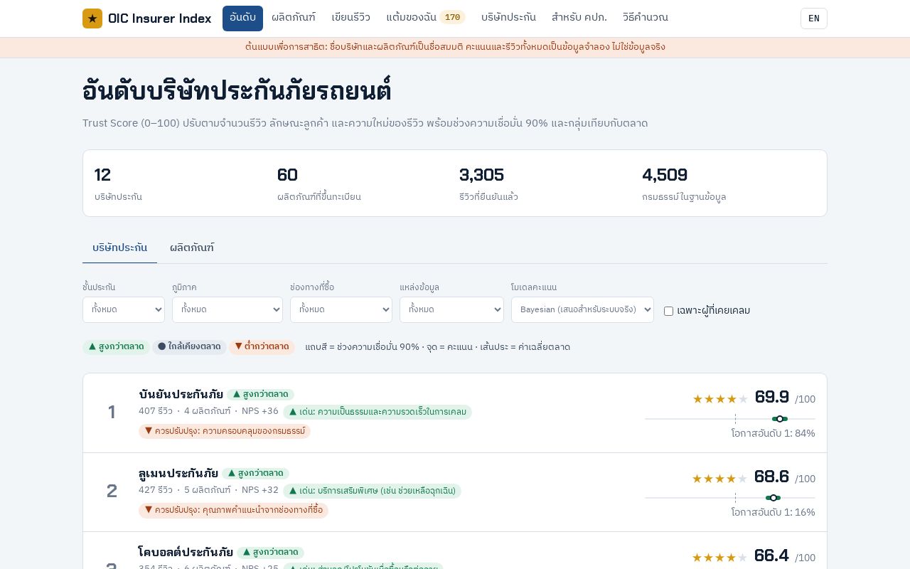Click the star logo icon of OIC Insurer Index
Screen dimensions: 910x569
(92, 18)
